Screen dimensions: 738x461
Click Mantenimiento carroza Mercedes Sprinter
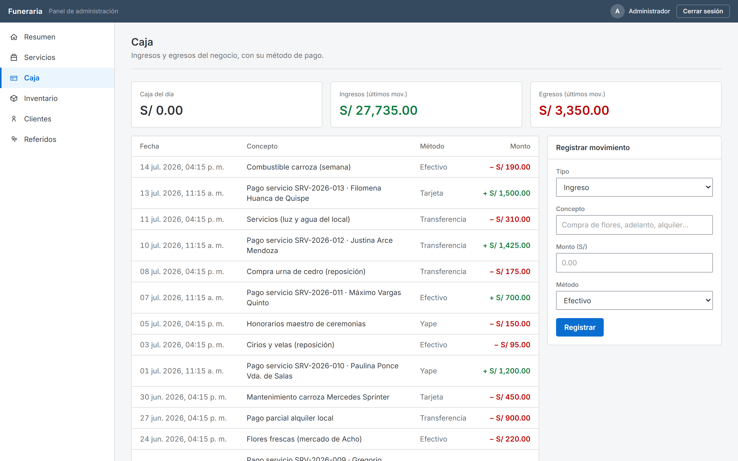(318, 397)
